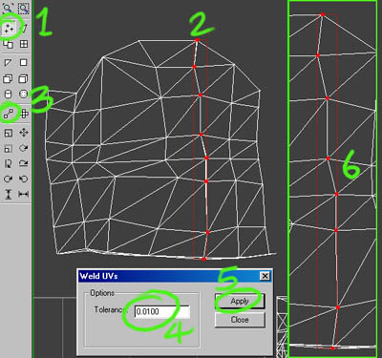Click the vertical align I-beam icon
382x358 pixels.
tap(8, 194)
